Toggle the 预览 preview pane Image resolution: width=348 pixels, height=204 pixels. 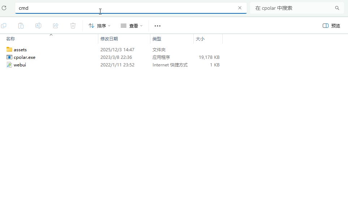pyautogui.click(x=331, y=26)
